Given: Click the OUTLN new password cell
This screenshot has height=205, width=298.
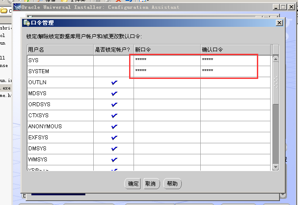Looking at the screenshot, I should (x=167, y=82).
